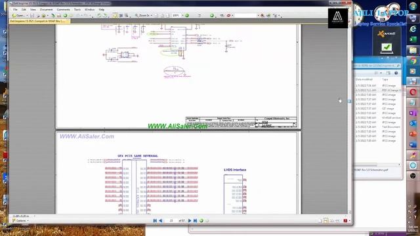This screenshot has width=420, height=236.
Task: Open the Comments menu
Action: point(63,9)
